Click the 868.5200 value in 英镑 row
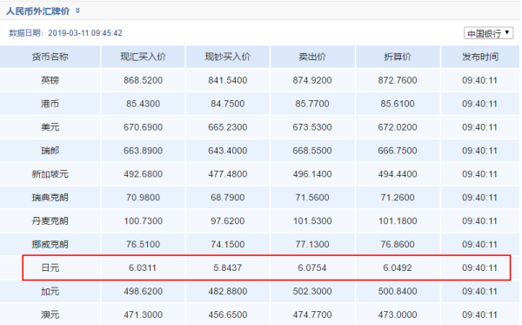 tap(144, 80)
